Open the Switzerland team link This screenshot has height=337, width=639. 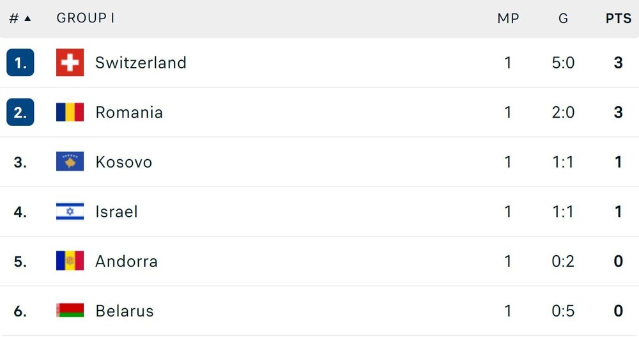click(141, 63)
